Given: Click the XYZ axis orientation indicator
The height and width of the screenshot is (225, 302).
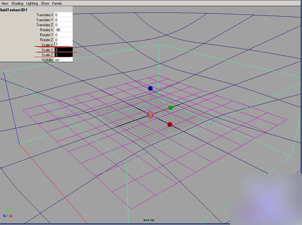Looking at the screenshot, I should pos(8,213).
